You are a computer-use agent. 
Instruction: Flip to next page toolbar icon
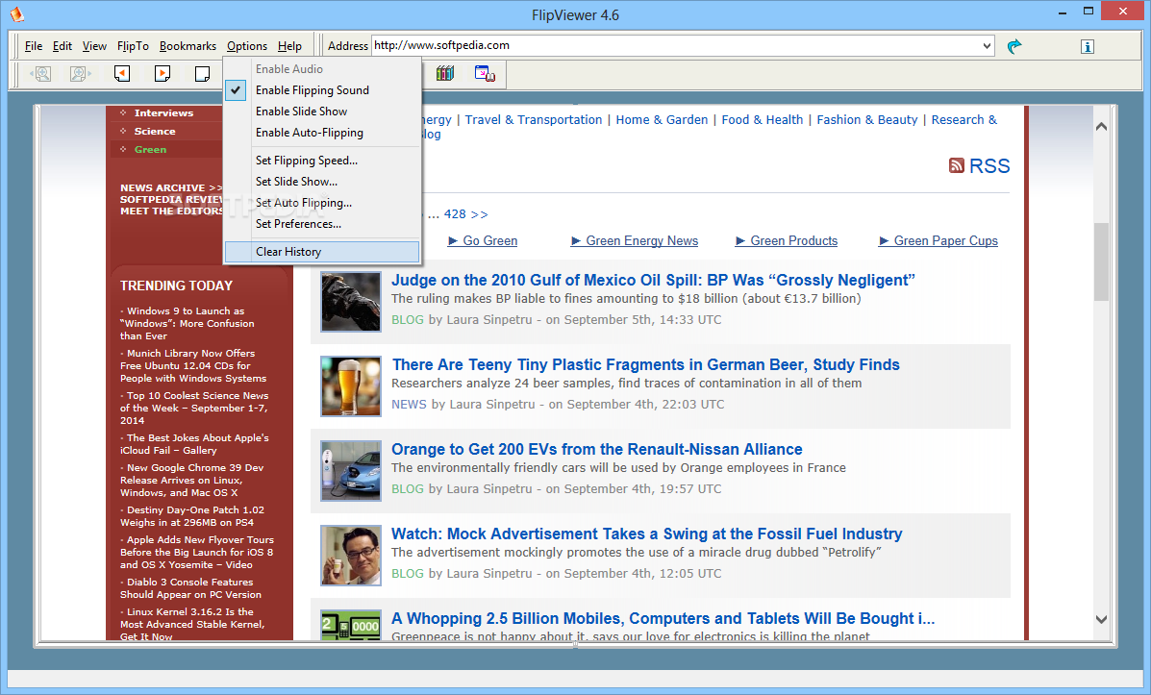[x=163, y=73]
